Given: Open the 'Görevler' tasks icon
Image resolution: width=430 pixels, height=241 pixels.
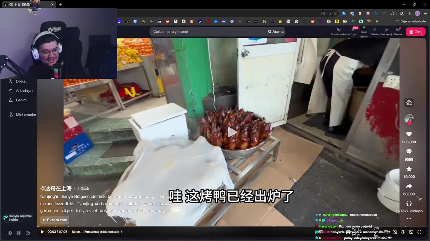Looking at the screenshot, I should click(398, 31).
